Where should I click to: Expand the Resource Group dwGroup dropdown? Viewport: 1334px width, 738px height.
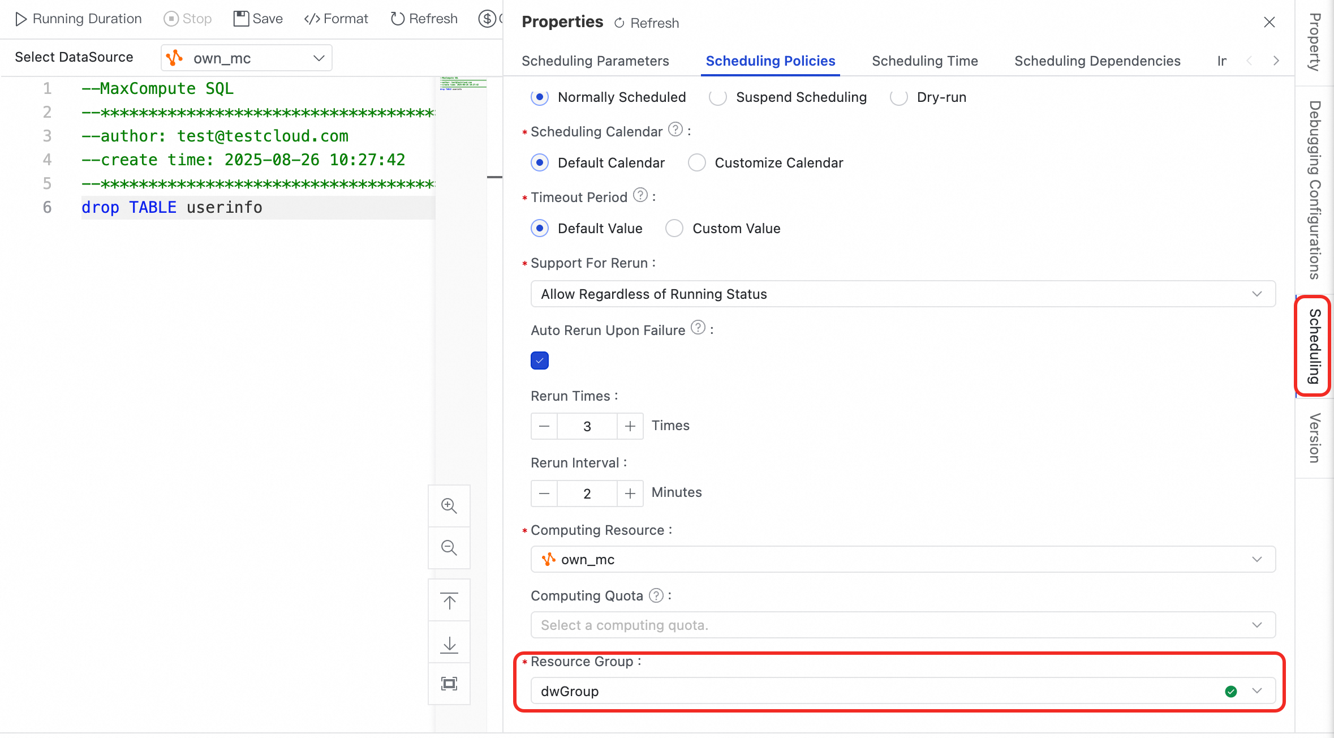1256,691
